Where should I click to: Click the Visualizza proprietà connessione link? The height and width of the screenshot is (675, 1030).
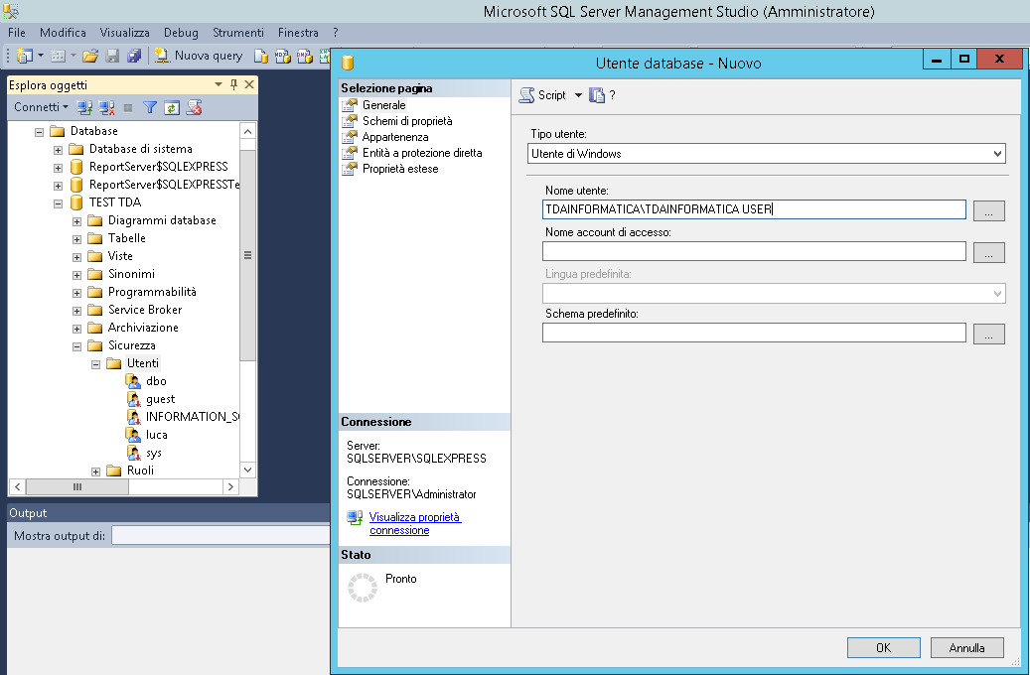click(x=415, y=523)
